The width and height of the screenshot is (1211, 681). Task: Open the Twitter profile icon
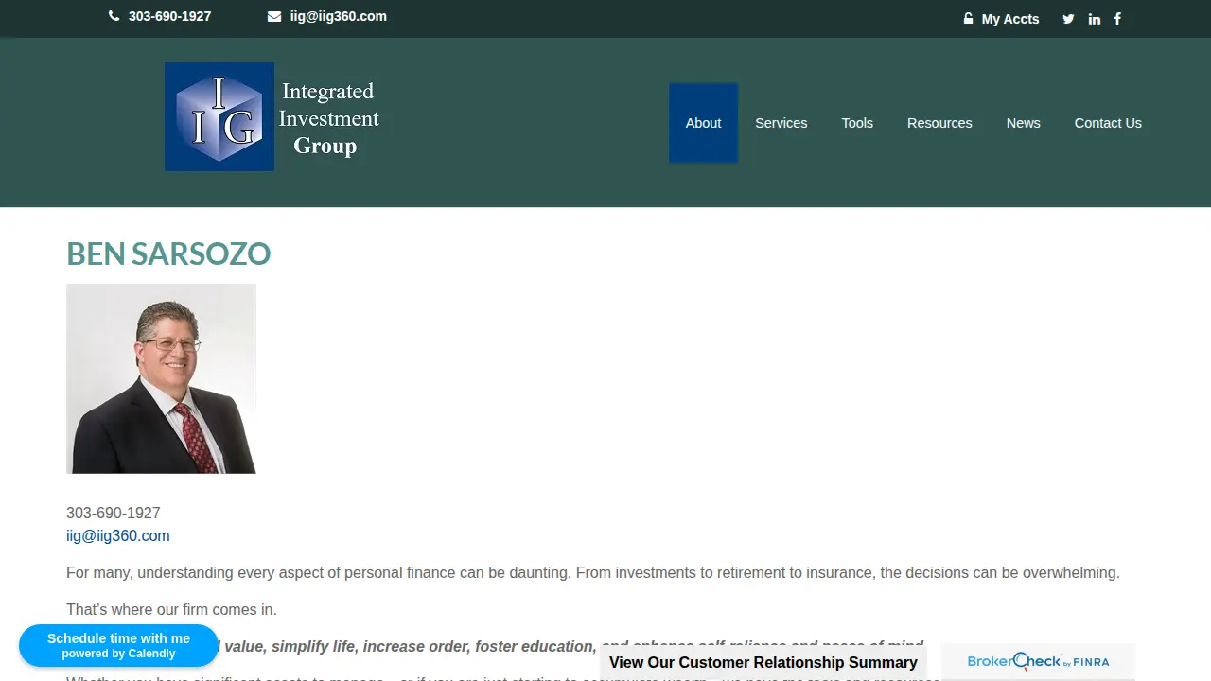(x=1068, y=19)
